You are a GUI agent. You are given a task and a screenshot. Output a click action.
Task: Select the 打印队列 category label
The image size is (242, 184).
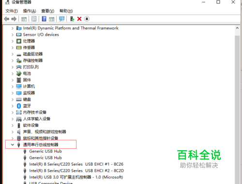pyautogui.click(x=31, y=67)
